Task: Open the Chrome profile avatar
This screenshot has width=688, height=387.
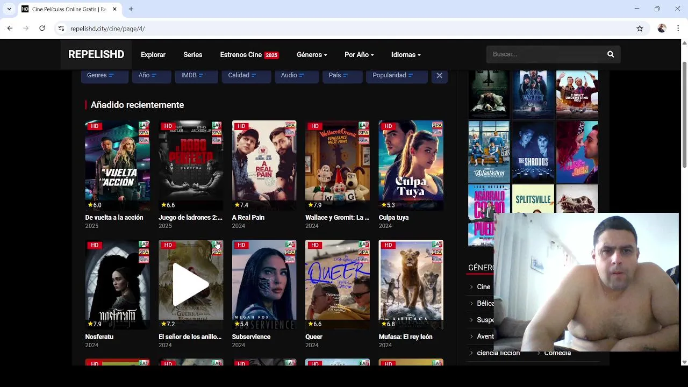Action: click(662, 28)
